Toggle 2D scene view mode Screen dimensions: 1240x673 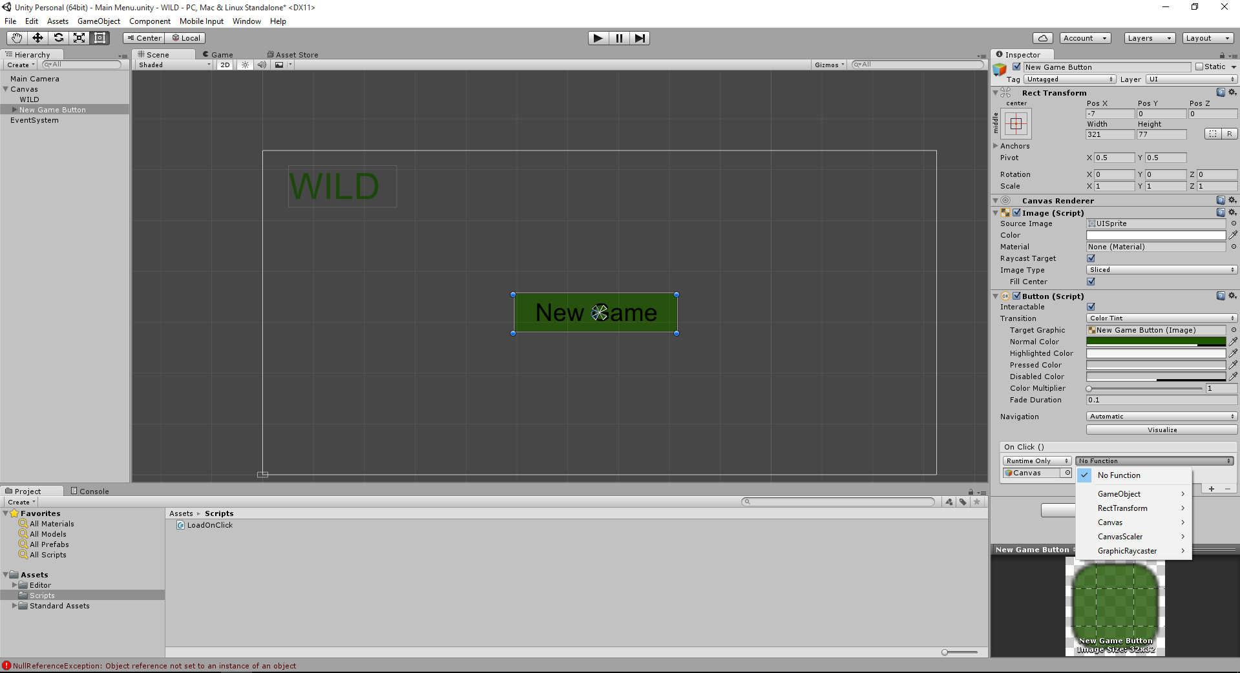(x=225, y=65)
